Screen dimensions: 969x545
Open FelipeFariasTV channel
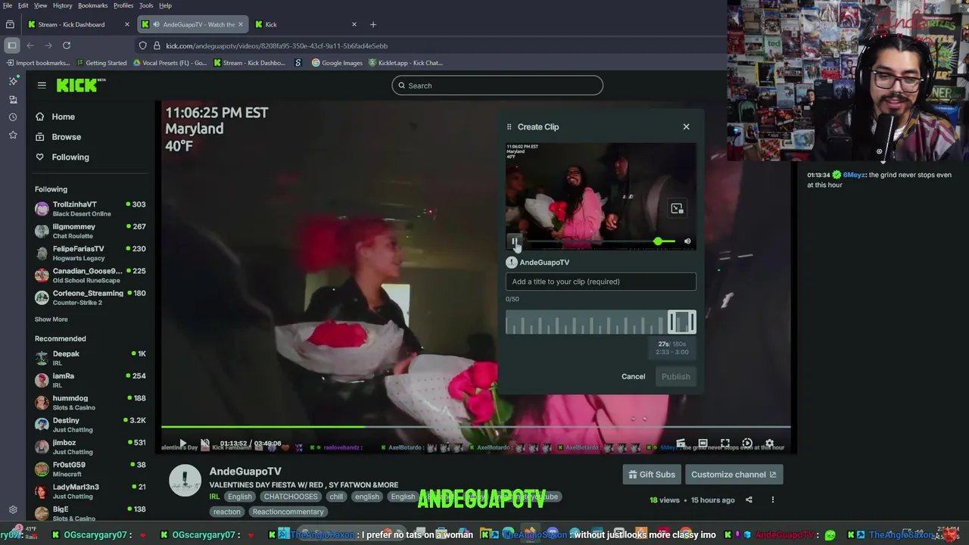[89, 253]
